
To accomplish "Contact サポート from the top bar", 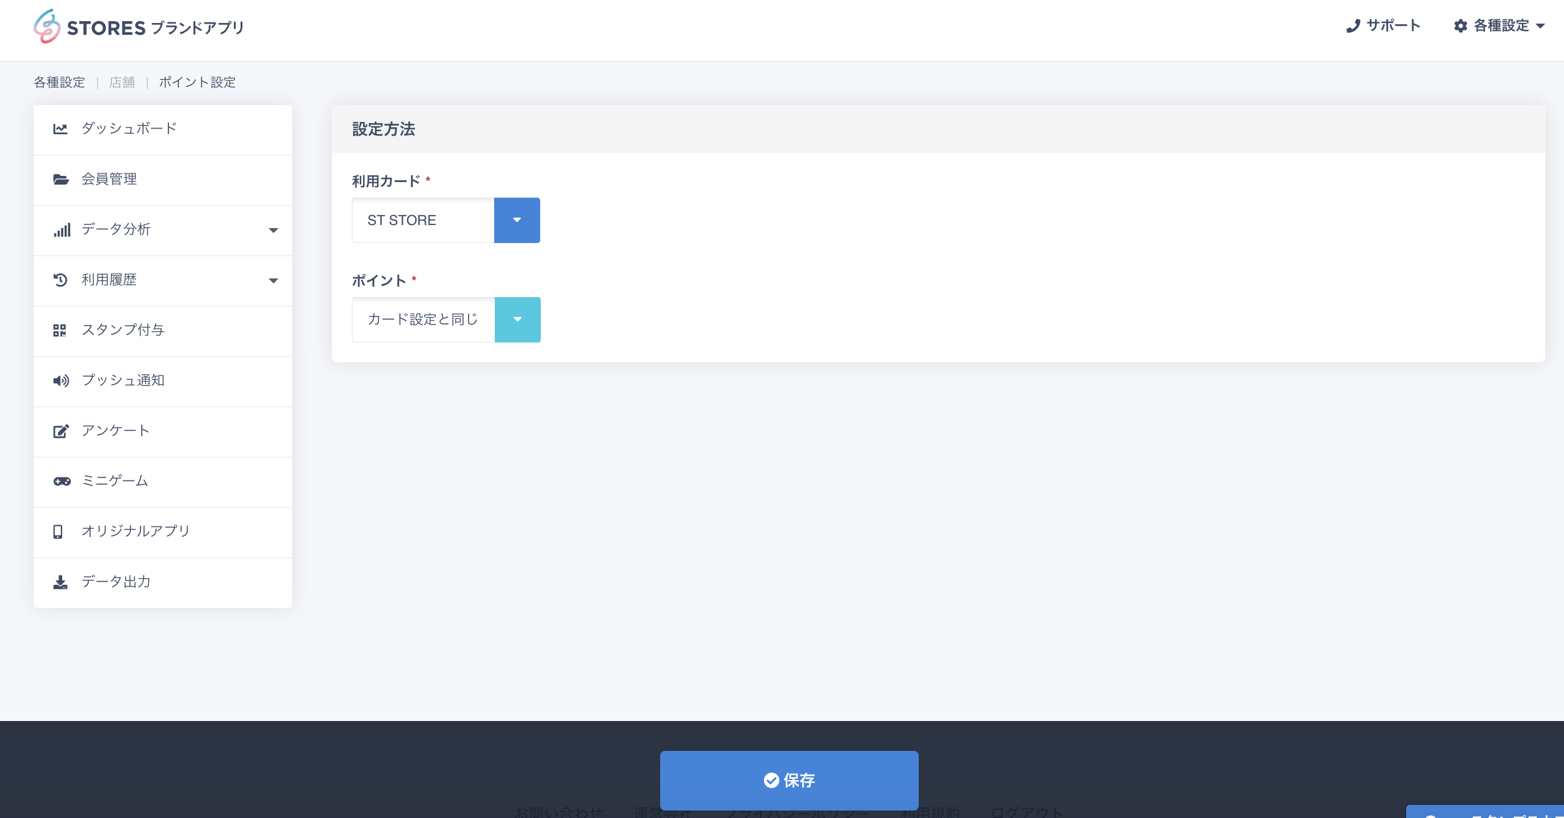I will pyautogui.click(x=1383, y=25).
